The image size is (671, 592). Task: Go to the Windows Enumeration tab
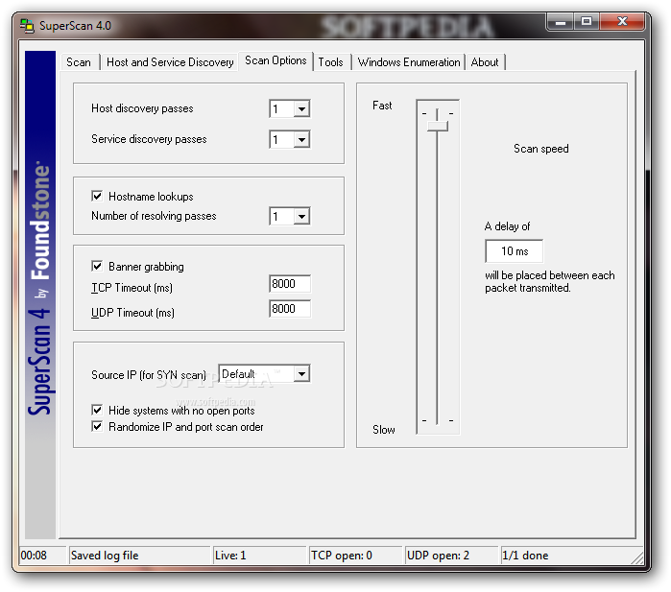(409, 62)
